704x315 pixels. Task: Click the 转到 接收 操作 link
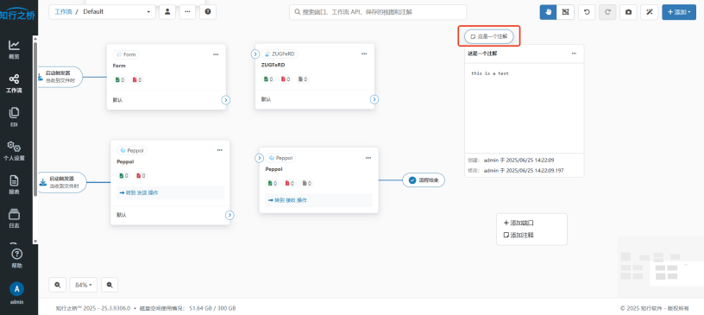(288, 200)
